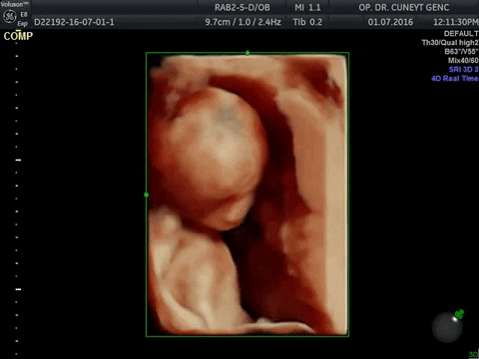
Task: Click the DEFAULT preset label
Action: pos(461,34)
